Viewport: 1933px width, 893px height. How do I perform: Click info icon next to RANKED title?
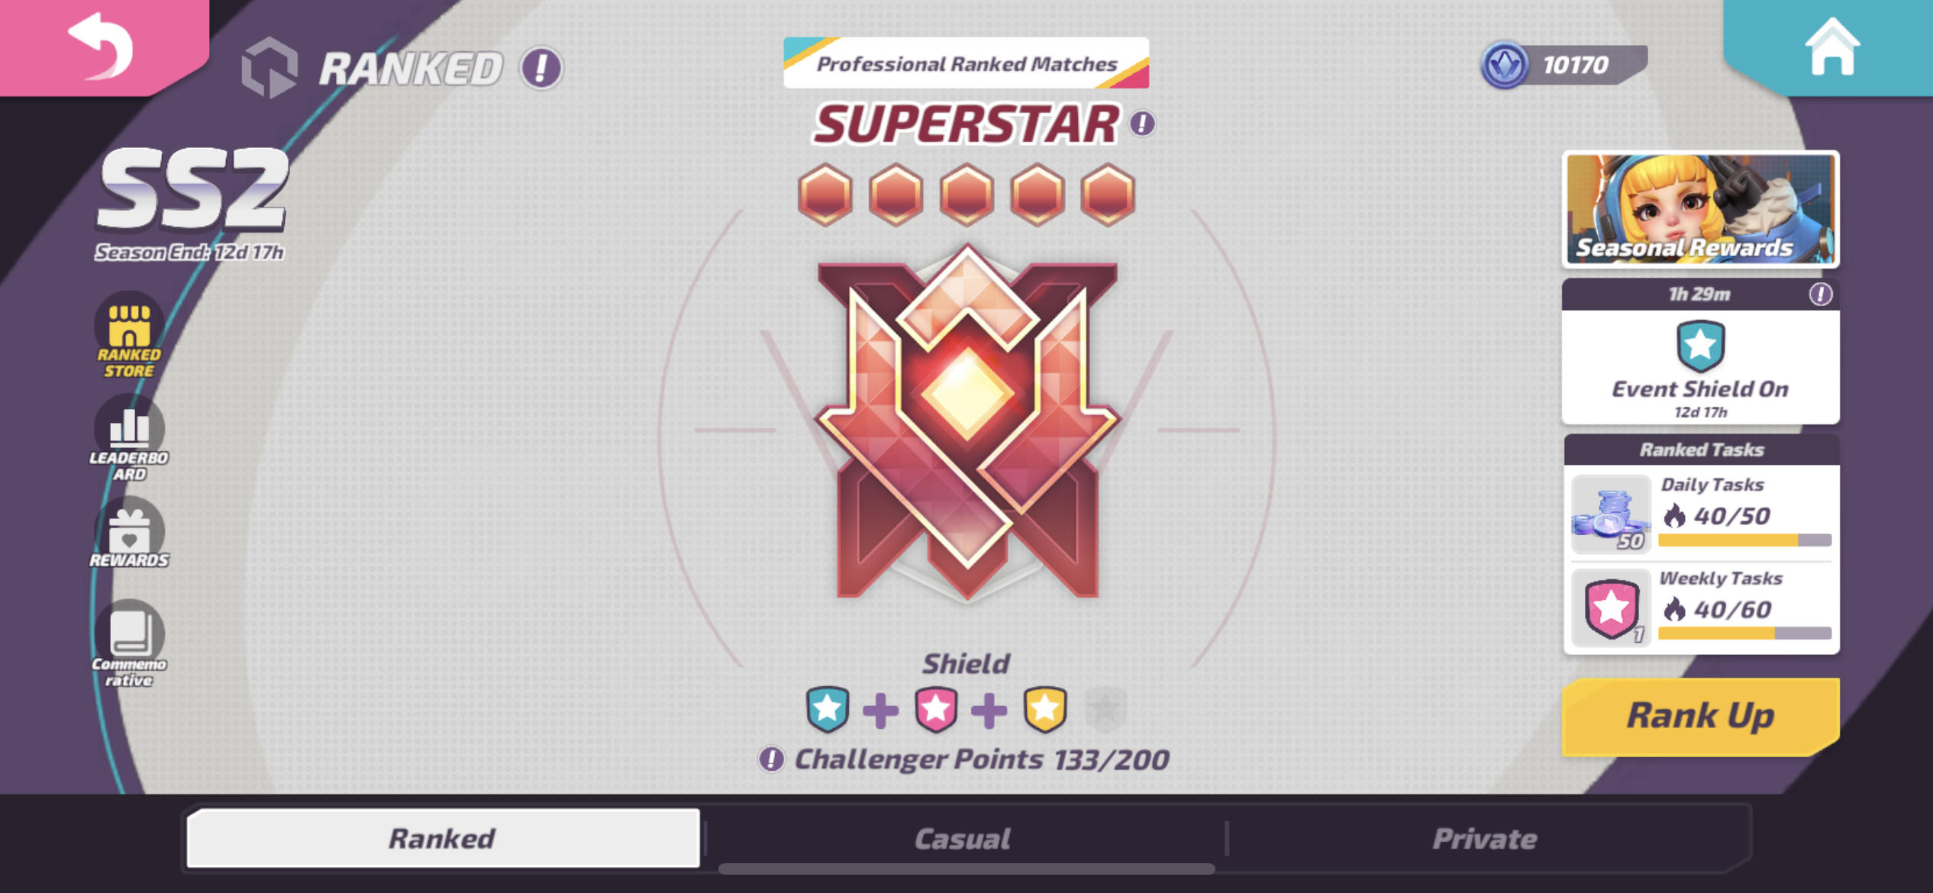click(x=541, y=68)
